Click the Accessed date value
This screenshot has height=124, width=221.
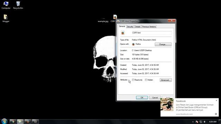coord(145,73)
